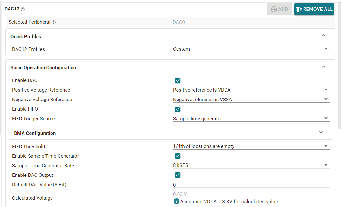Image resolution: width=342 pixels, height=207 pixels.
Task: Toggle the Enable DAC Output checkbox
Action: tap(178, 175)
